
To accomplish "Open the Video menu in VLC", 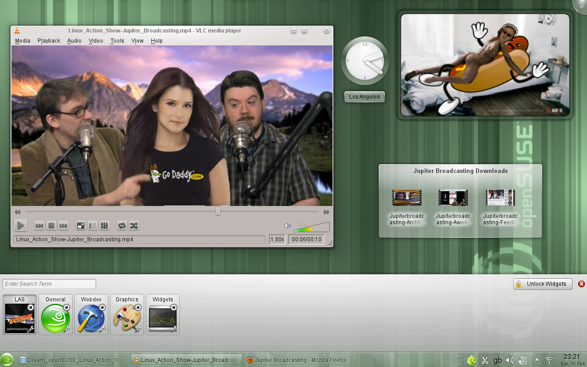I will pyautogui.click(x=96, y=41).
